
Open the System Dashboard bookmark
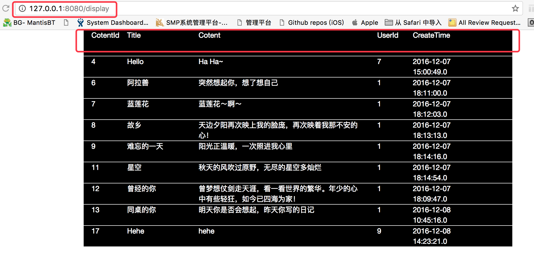(x=113, y=22)
